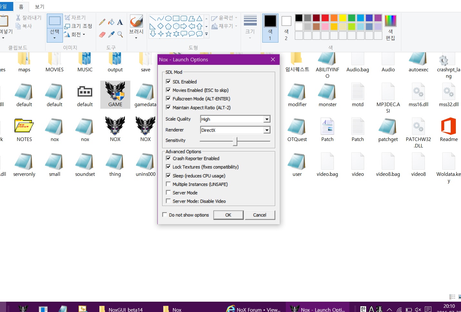Uncheck Crash Reporter Enabled
Image resolution: width=461 pixels, height=312 pixels.
click(168, 158)
